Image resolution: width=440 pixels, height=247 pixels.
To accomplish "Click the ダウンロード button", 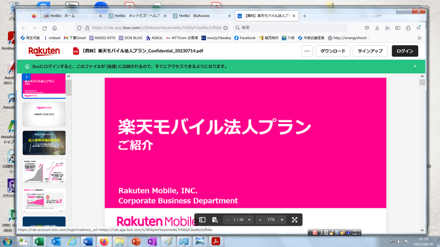I will pyautogui.click(x=333, y=51).
